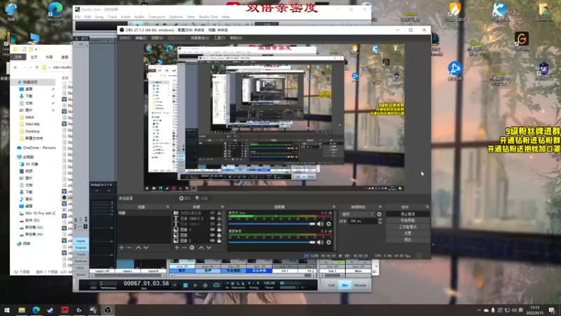This screenshot has height=316, width=561.
Task: Mute the microphone/Aux channel speaker icon
Action: point(320,224)
